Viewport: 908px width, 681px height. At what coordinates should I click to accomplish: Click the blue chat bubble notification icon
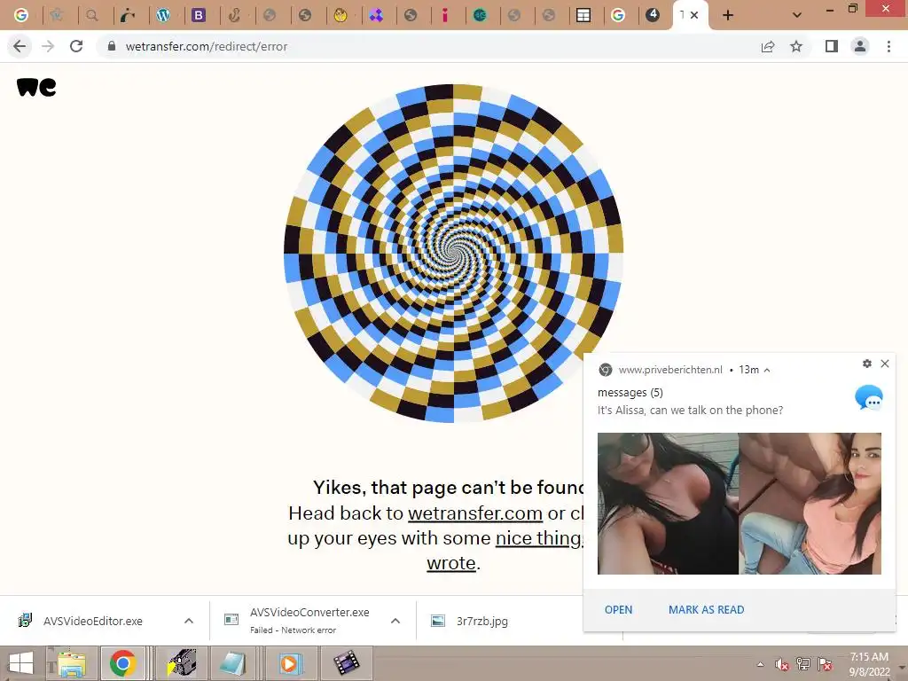pos(869,398)
